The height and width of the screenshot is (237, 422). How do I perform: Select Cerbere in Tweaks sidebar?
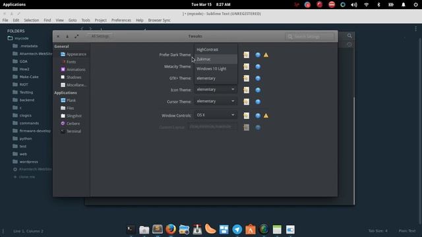click(71, 124)
